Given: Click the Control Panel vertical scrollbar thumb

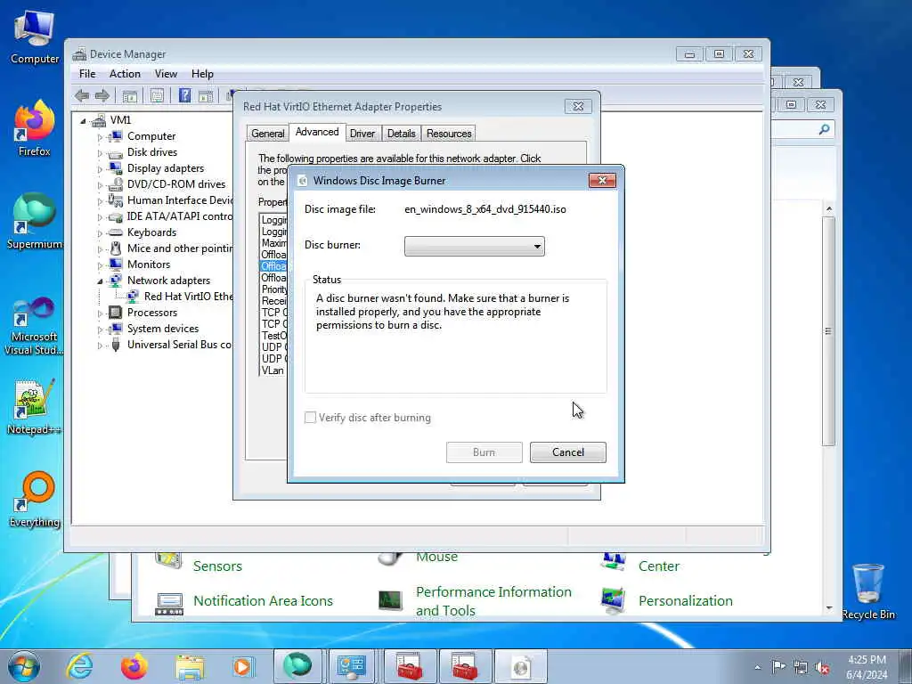Looking at the screenshot, I should (x=829, y=331).
